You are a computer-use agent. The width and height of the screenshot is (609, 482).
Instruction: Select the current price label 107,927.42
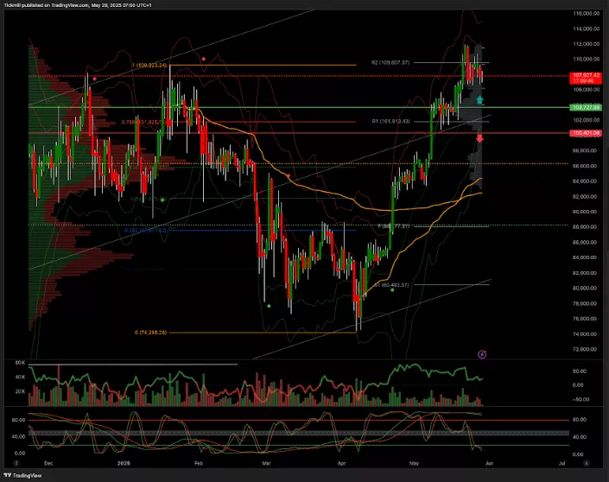coord(586,76)
